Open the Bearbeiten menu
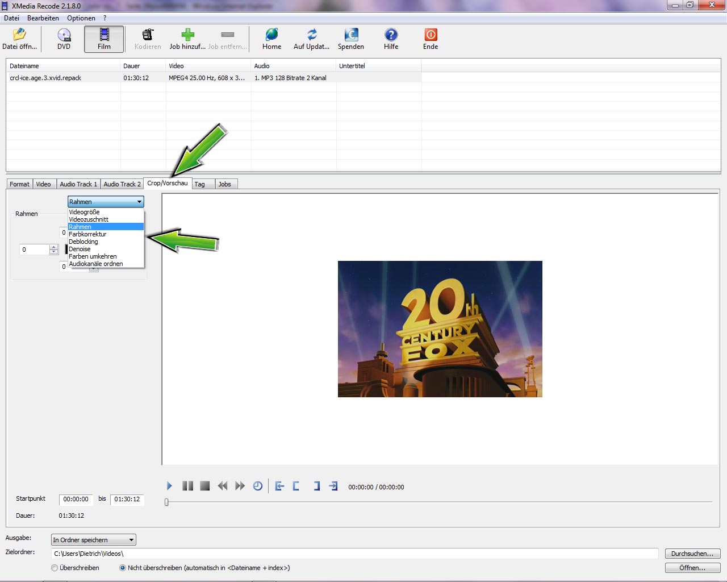Screen dimensions: 727x582 point(43,18)
